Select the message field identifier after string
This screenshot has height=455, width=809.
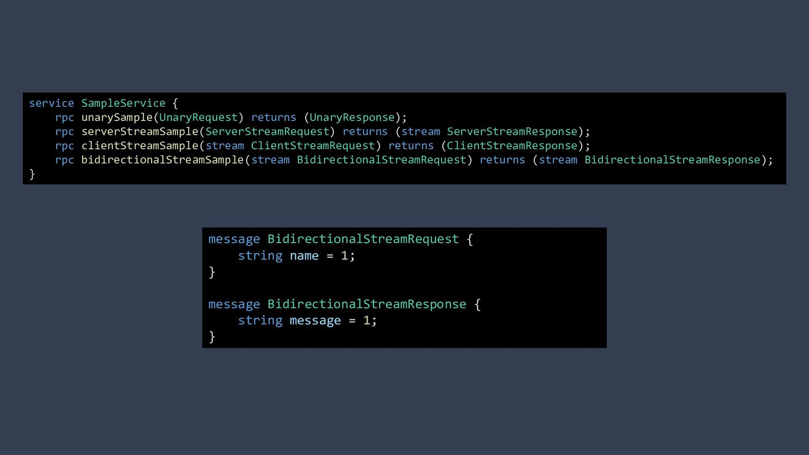click(315, 321)
